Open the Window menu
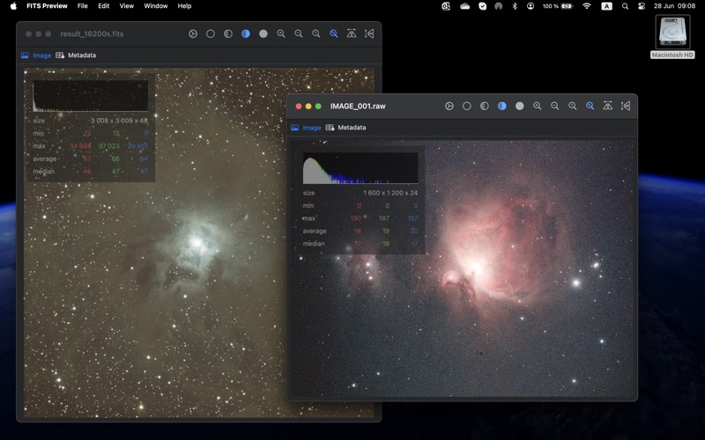This screenshot has width=705, height=440. point(156,6)
